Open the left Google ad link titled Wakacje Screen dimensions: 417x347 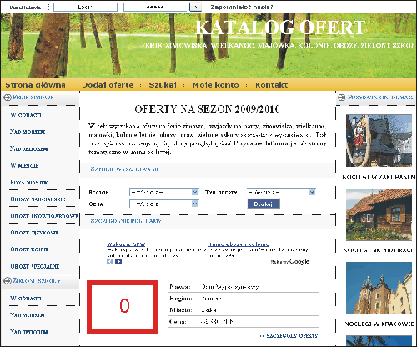126,244
